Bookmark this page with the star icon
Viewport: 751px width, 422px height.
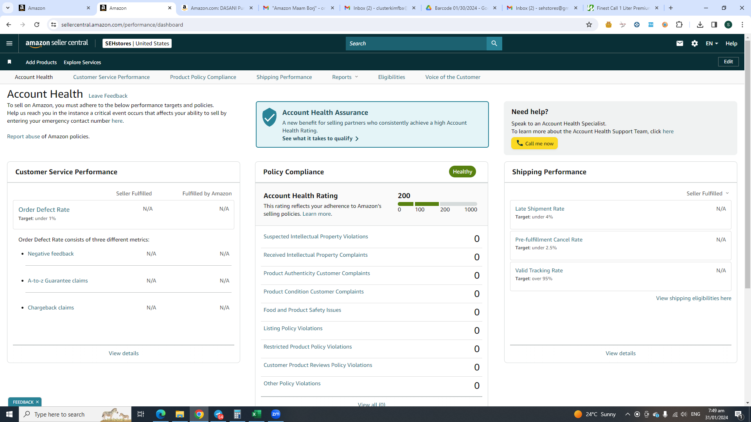pos(589,25)
